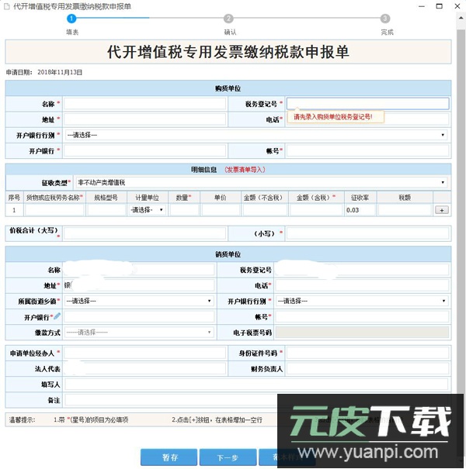Open the 计量单位 dropdown in table row
This screenshot has height=469, width=466.
click(x=147, y=210)
